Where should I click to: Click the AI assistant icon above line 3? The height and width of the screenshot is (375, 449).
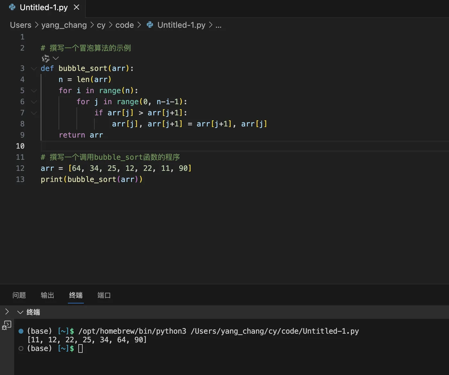(x=46, y=58)
